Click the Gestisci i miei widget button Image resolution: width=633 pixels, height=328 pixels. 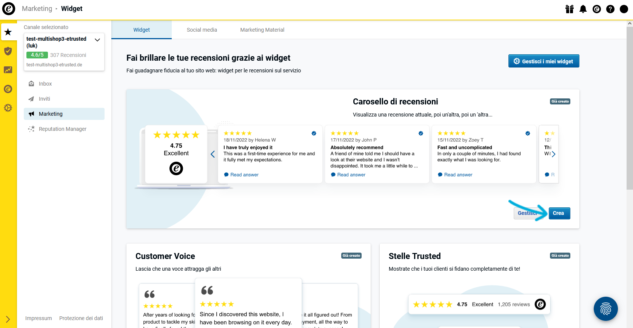(544, 61)
